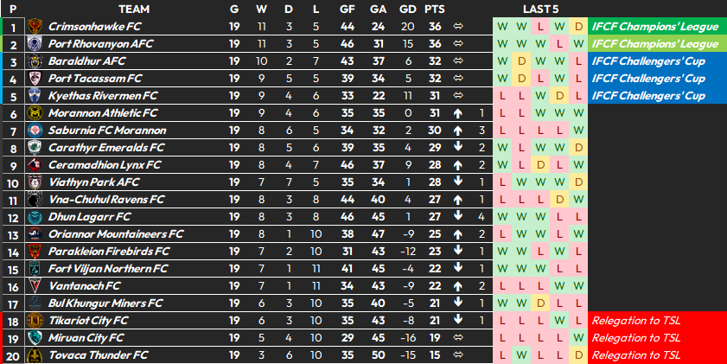Click Crimsonhawke's green IFCF Champions' League label
This screenshot has width=727, height=364.
[x=657, y=27]
